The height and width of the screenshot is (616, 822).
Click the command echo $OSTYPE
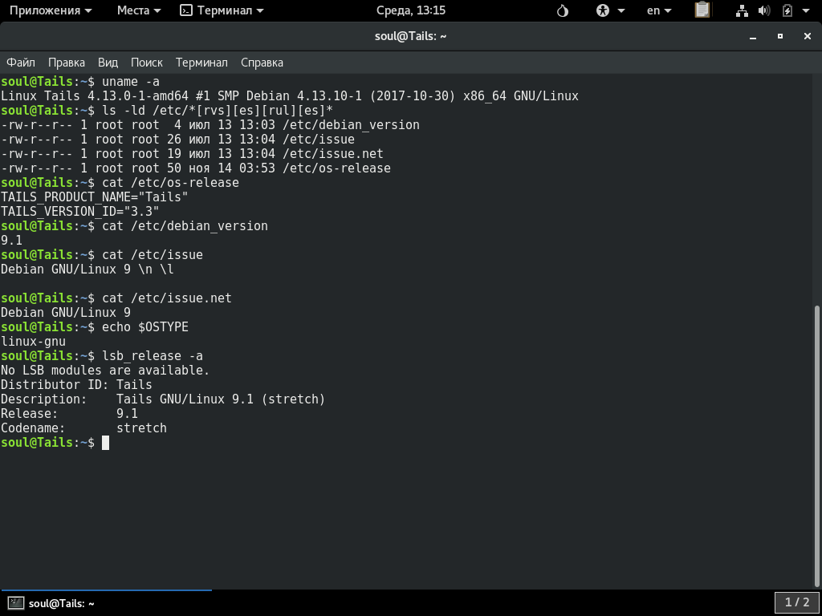click(145, 327)
